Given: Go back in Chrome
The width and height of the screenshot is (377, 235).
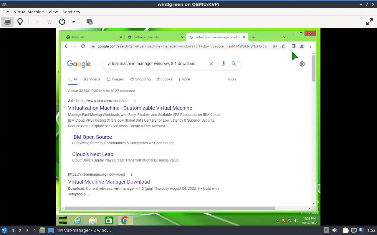Looking at the screenshot, I should (67, 46).
